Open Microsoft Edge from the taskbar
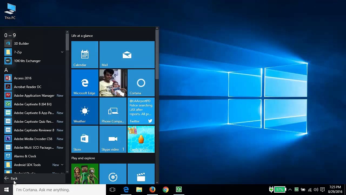The width and height of the screenshot is (346, 195). tap(126, 190)
